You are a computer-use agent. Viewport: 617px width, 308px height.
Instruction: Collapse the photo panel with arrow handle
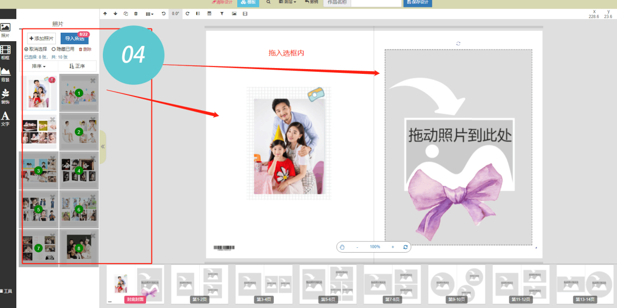tap(103, 147)
